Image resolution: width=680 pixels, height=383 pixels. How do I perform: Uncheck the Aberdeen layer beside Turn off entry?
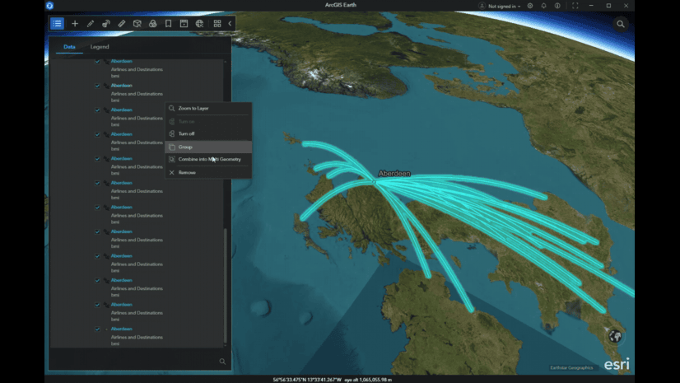[97, 134]
